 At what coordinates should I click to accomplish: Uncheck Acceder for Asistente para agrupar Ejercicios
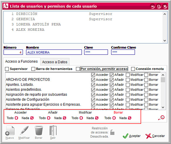point(93,104)
